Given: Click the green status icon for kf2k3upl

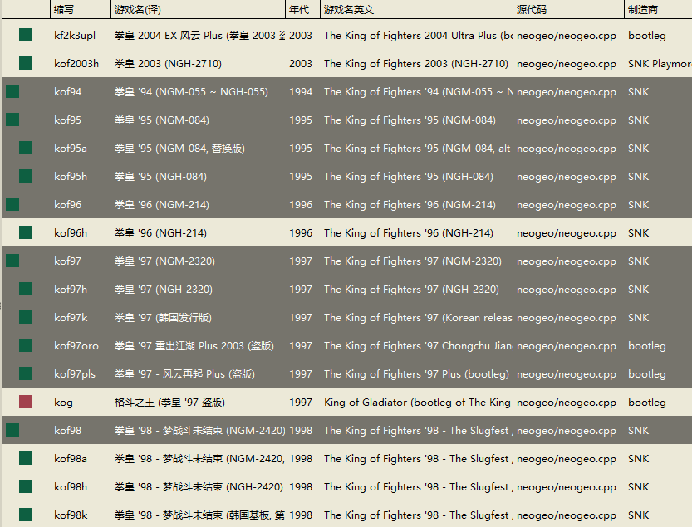Looking at the screenshot, I should (x=26, y=36).
